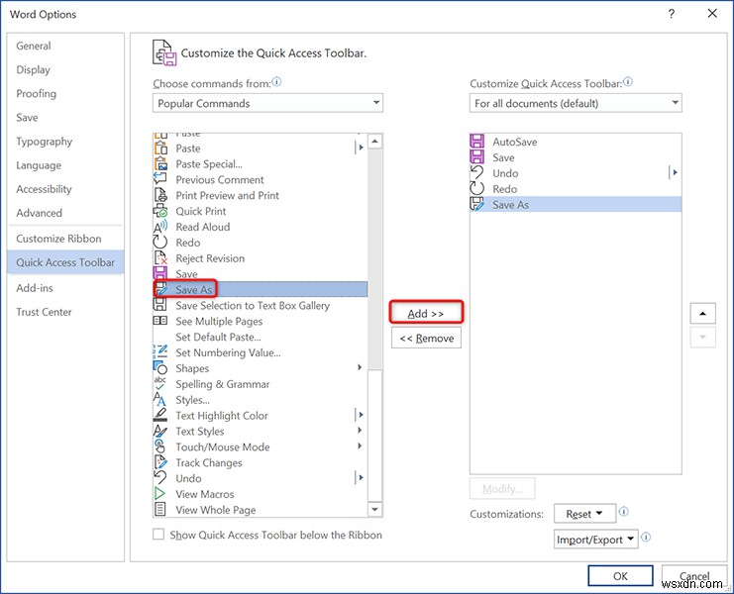734x594 pixels.
Task: Select the Quick Print command icon
Action: [x=160, y=212]
